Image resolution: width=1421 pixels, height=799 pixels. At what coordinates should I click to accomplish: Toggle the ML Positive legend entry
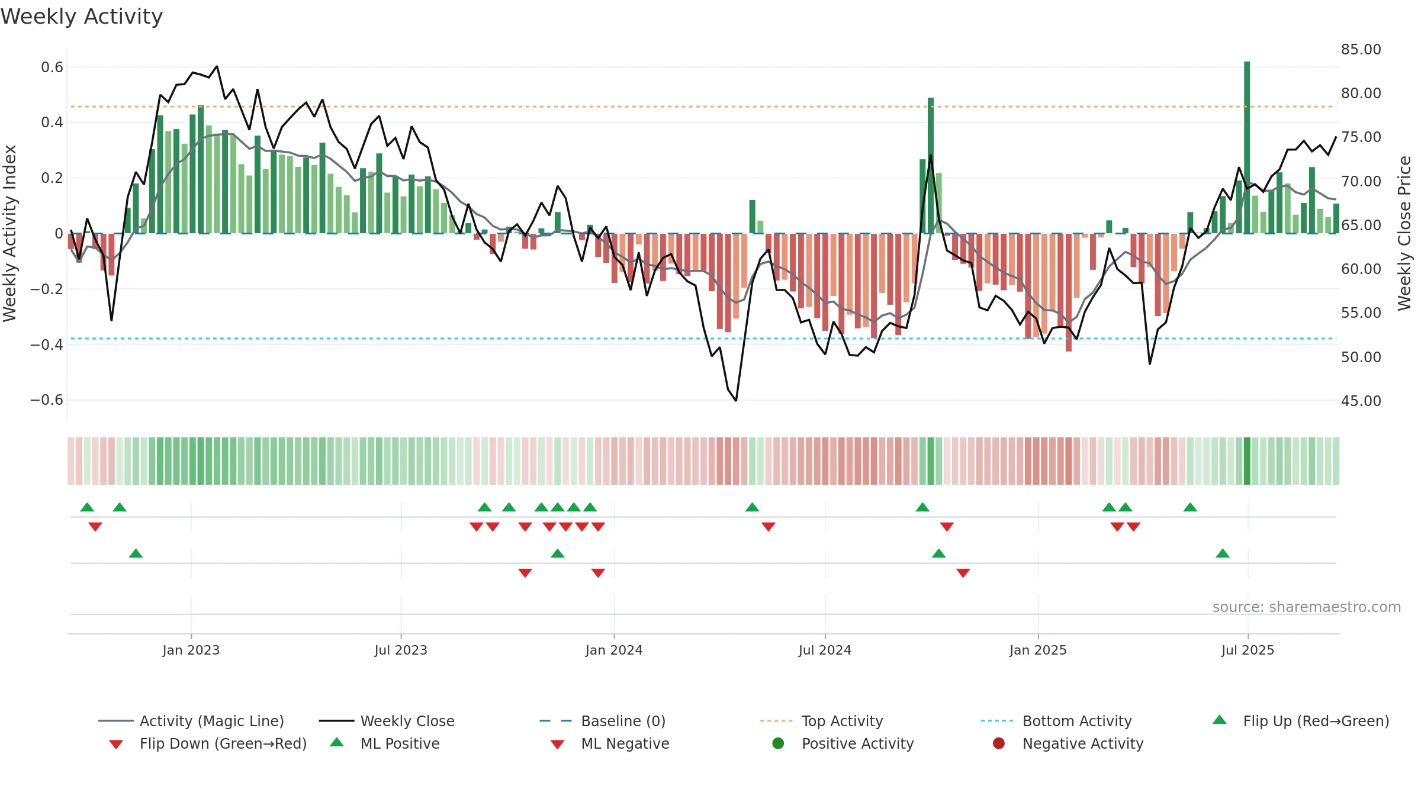point(385,743)
